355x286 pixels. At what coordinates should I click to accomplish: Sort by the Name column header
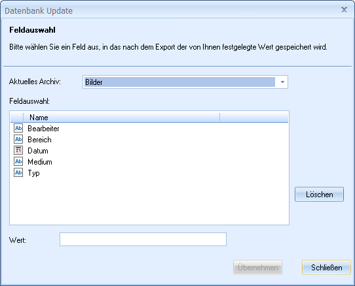point(122,117)
